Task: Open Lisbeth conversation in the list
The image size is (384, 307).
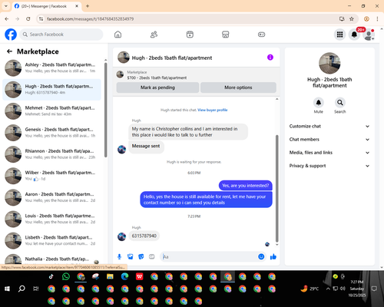Action: [x=51, y=240]
